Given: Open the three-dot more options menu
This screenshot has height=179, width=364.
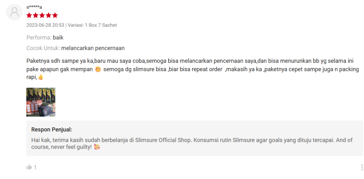Looking at the screenshot, I should (362, 167).
